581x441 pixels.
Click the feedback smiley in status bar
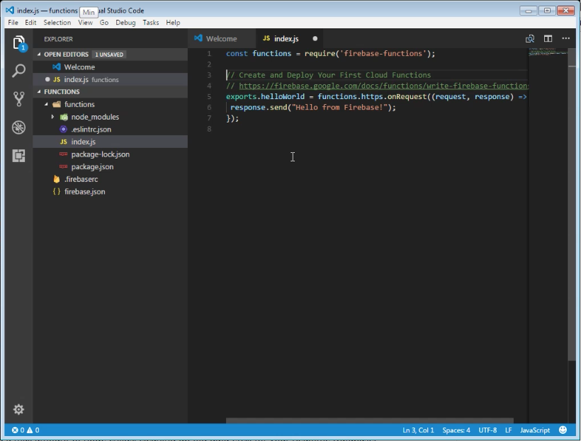pyautogui.click(x=563, y=430)
